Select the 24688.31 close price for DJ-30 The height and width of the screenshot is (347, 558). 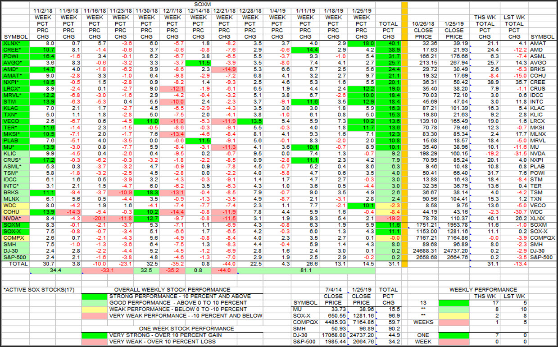422,251
